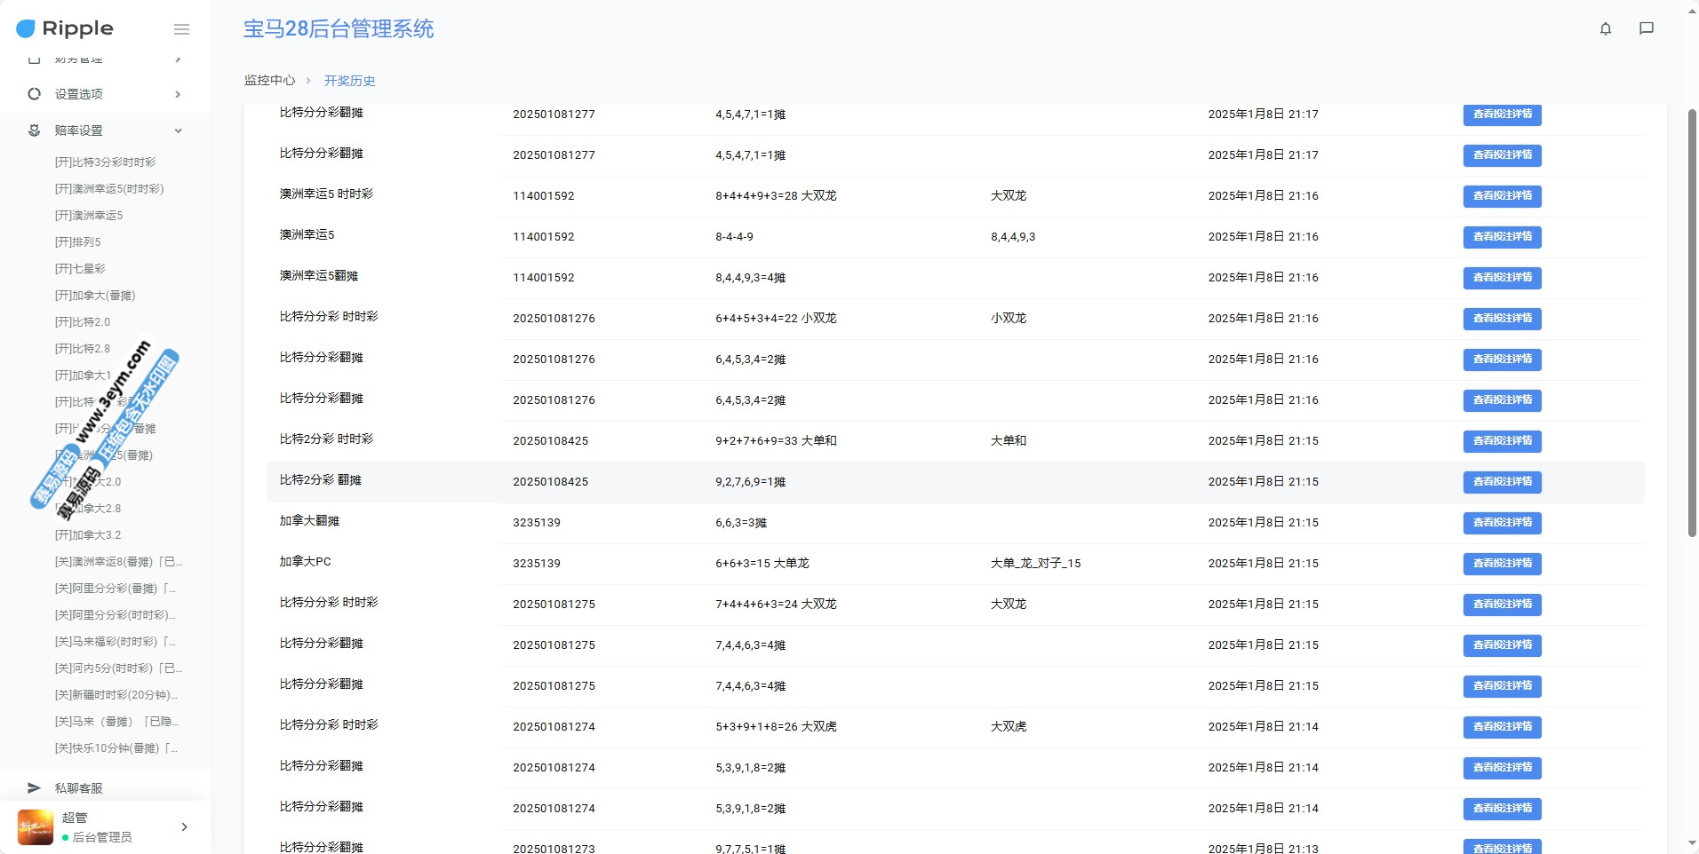Click the 设置选项 refresh-circle icon

click(34, 94)
